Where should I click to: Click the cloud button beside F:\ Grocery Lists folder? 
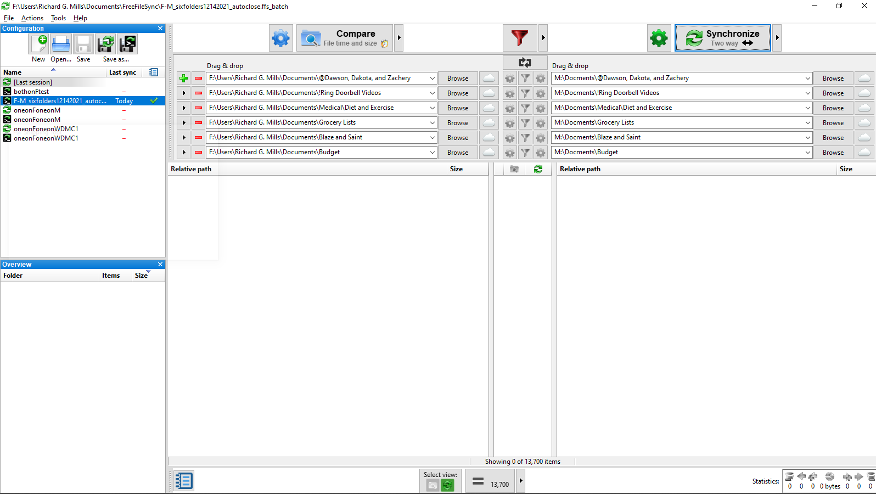coord(488,123)
